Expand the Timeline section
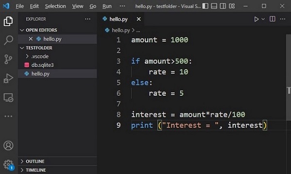 coord(58,170)
